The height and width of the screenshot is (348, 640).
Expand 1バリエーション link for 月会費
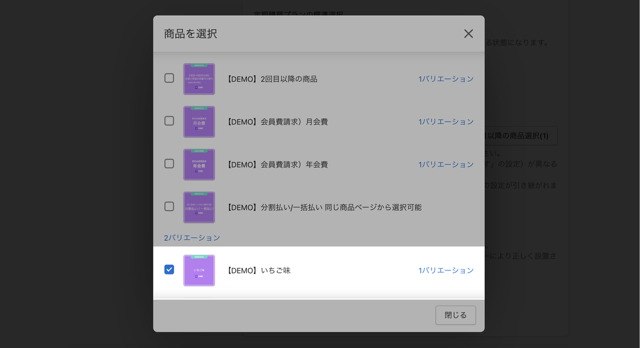coord(445,122)
